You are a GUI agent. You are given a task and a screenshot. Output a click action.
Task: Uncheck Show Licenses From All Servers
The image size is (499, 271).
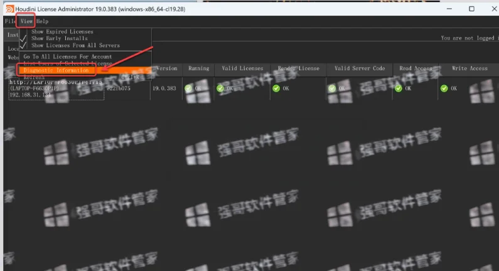75,45
